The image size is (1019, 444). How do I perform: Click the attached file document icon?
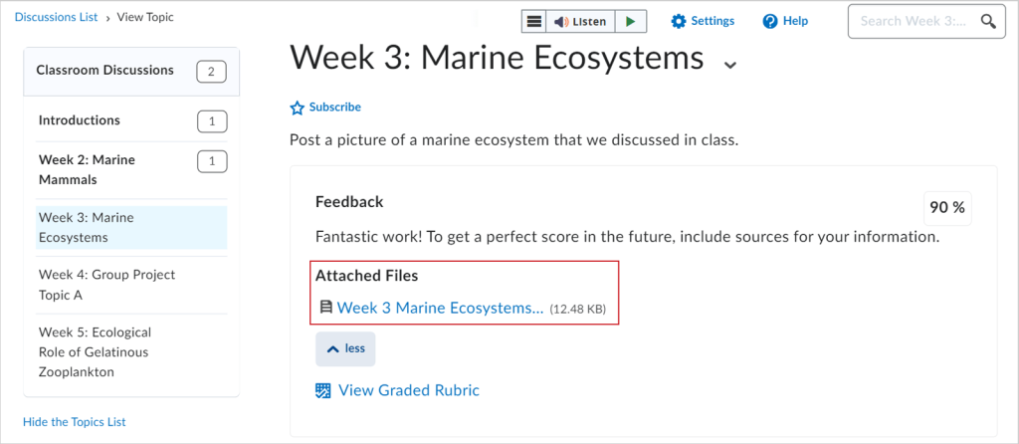tap(325, 309)
